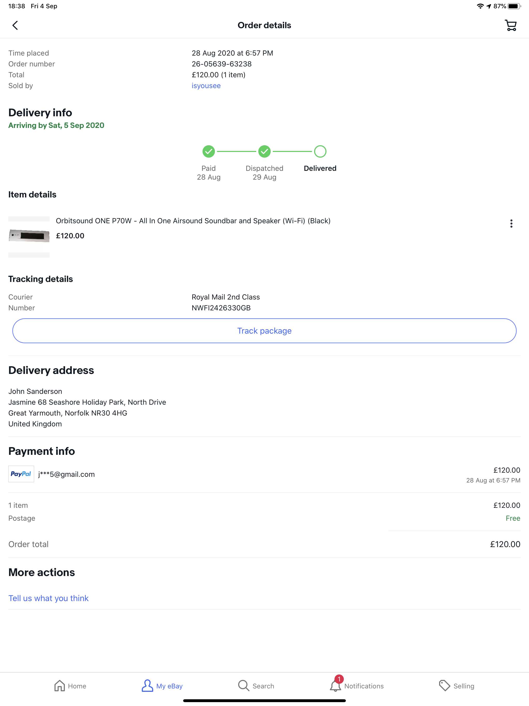The image size is (529, 706).
Task: Open Tell us what you think link
Action: (48, 598)
